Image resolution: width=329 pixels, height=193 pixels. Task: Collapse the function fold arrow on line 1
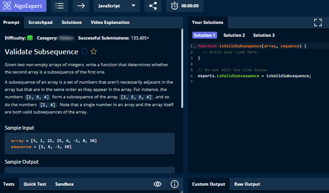[195, 47]
